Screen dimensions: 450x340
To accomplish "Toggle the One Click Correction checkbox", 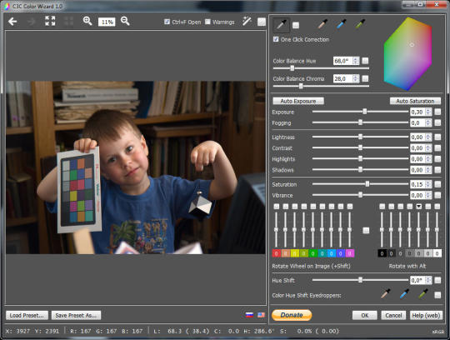I will click(x=276, y=39).
